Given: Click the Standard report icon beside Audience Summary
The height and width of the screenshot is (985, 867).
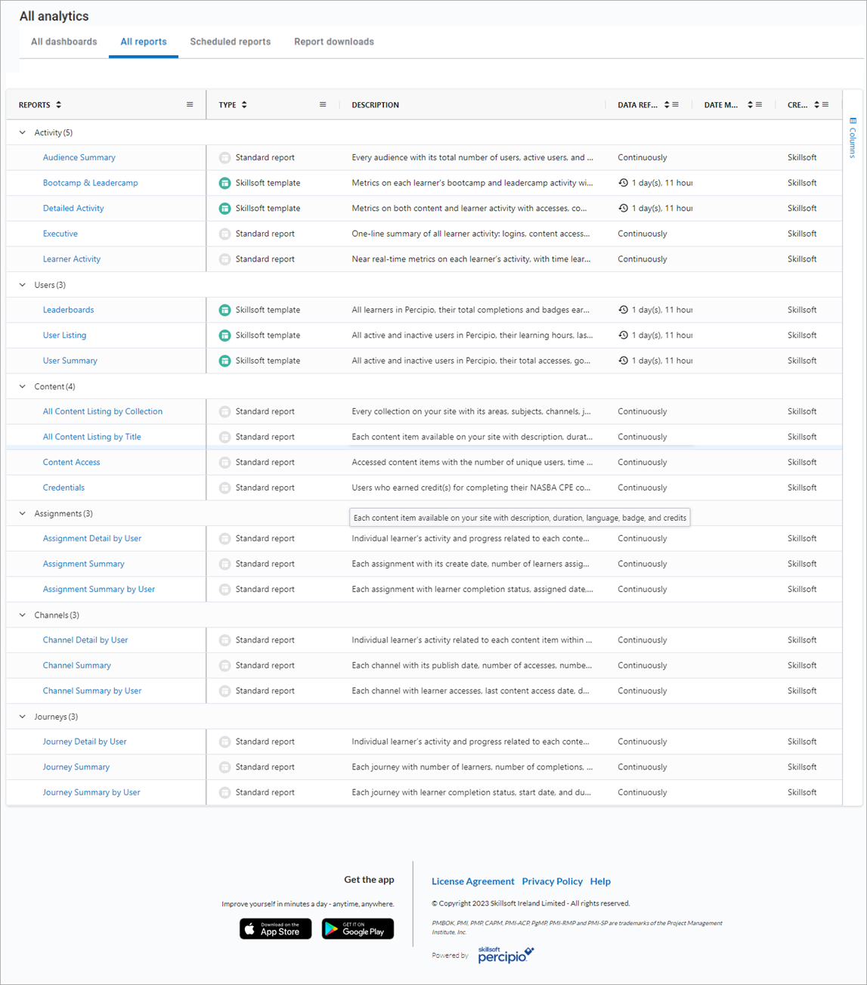Looking at the screenshot, I should tap(224, 157).
